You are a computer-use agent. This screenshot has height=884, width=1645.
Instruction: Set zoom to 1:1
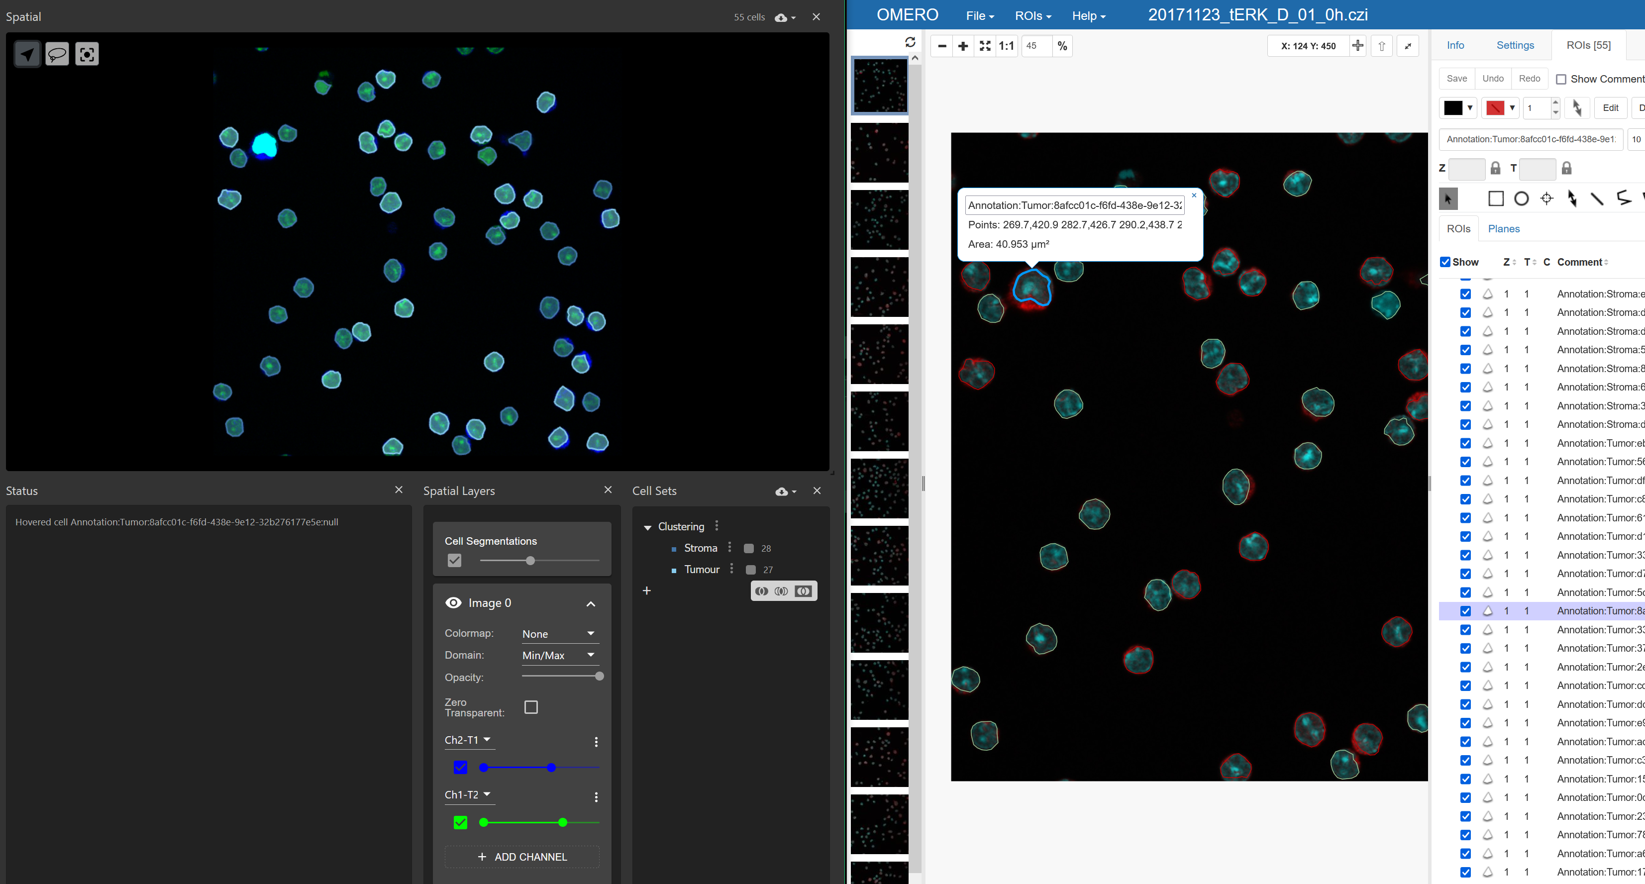1007,46
